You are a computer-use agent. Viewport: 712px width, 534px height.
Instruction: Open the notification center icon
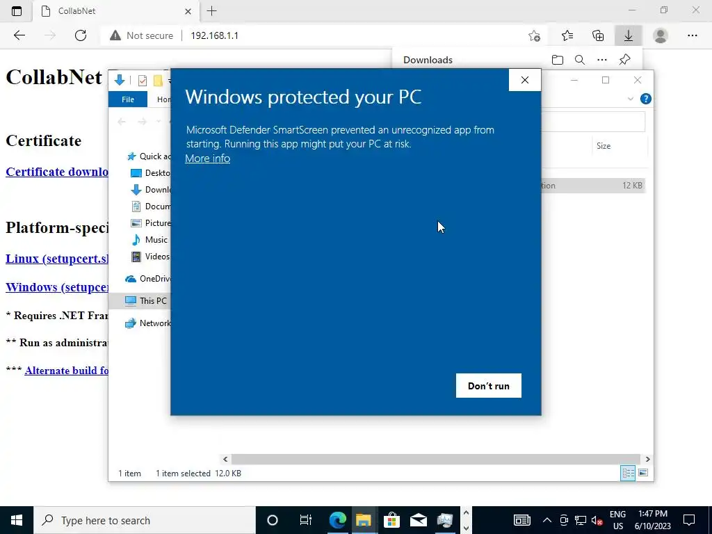coord(689,520)
